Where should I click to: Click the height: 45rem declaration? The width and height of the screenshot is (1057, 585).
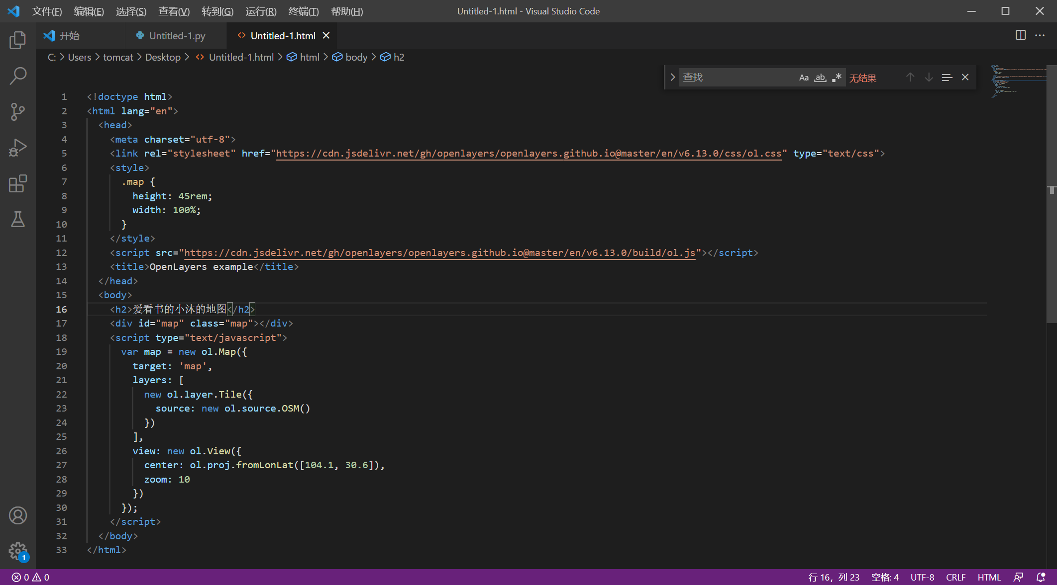172,196
